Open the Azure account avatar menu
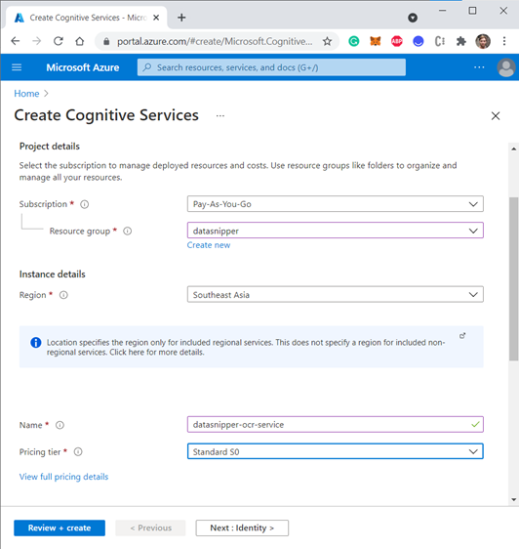 tap(506, 67)
